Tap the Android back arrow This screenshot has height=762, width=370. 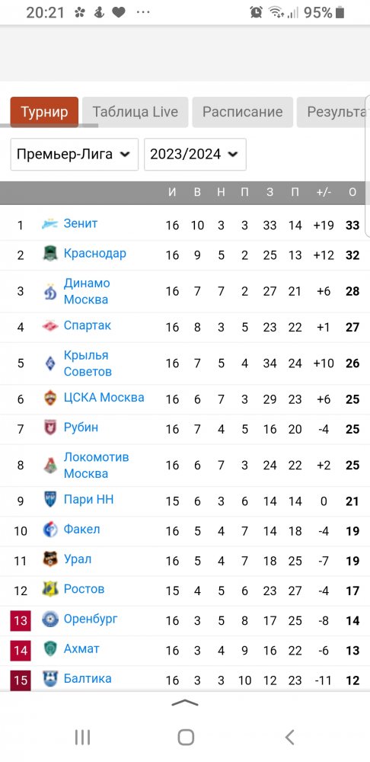(289, 737)
